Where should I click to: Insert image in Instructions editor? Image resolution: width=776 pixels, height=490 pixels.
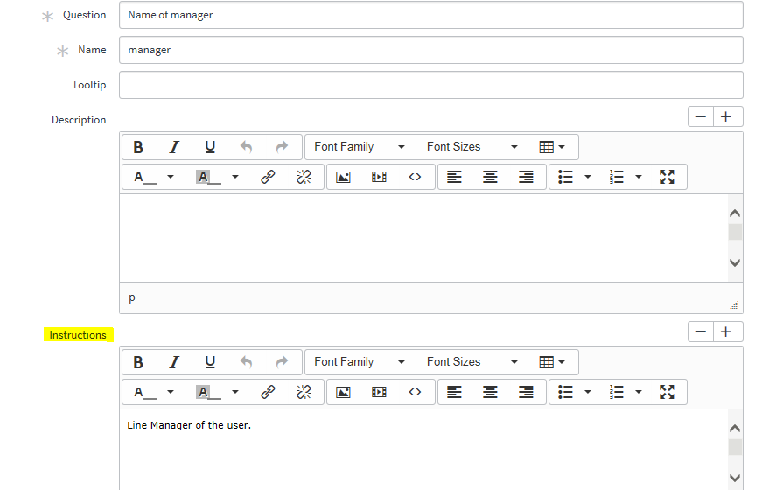coord(343,392)
